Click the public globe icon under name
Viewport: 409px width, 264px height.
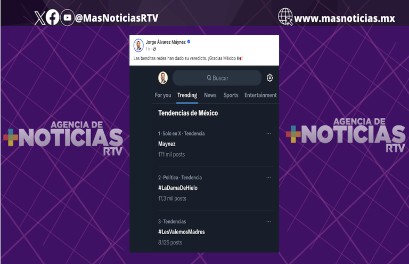(154, 49)
